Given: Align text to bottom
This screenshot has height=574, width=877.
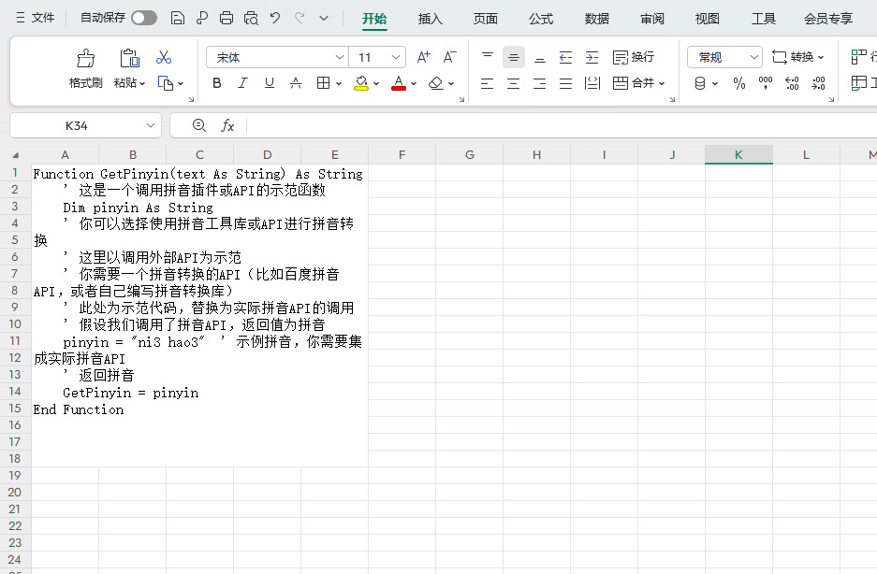Looking at the screenshot, I should pos(540,57).
